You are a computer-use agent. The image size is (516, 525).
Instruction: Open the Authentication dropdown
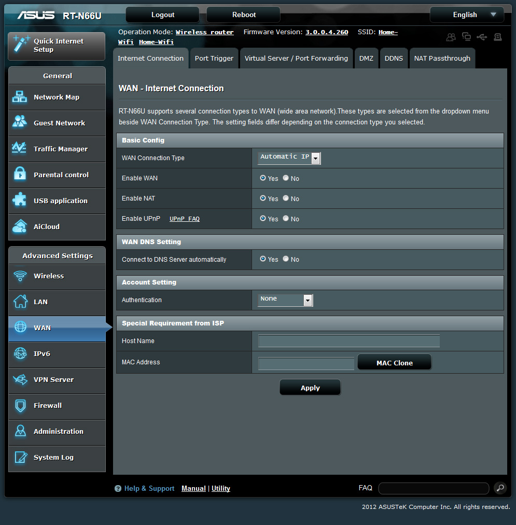tap(285, 300)
